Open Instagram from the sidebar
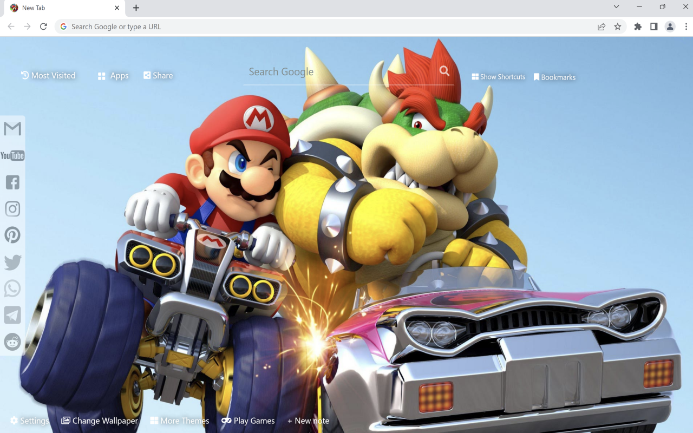 tap(12, 209)
